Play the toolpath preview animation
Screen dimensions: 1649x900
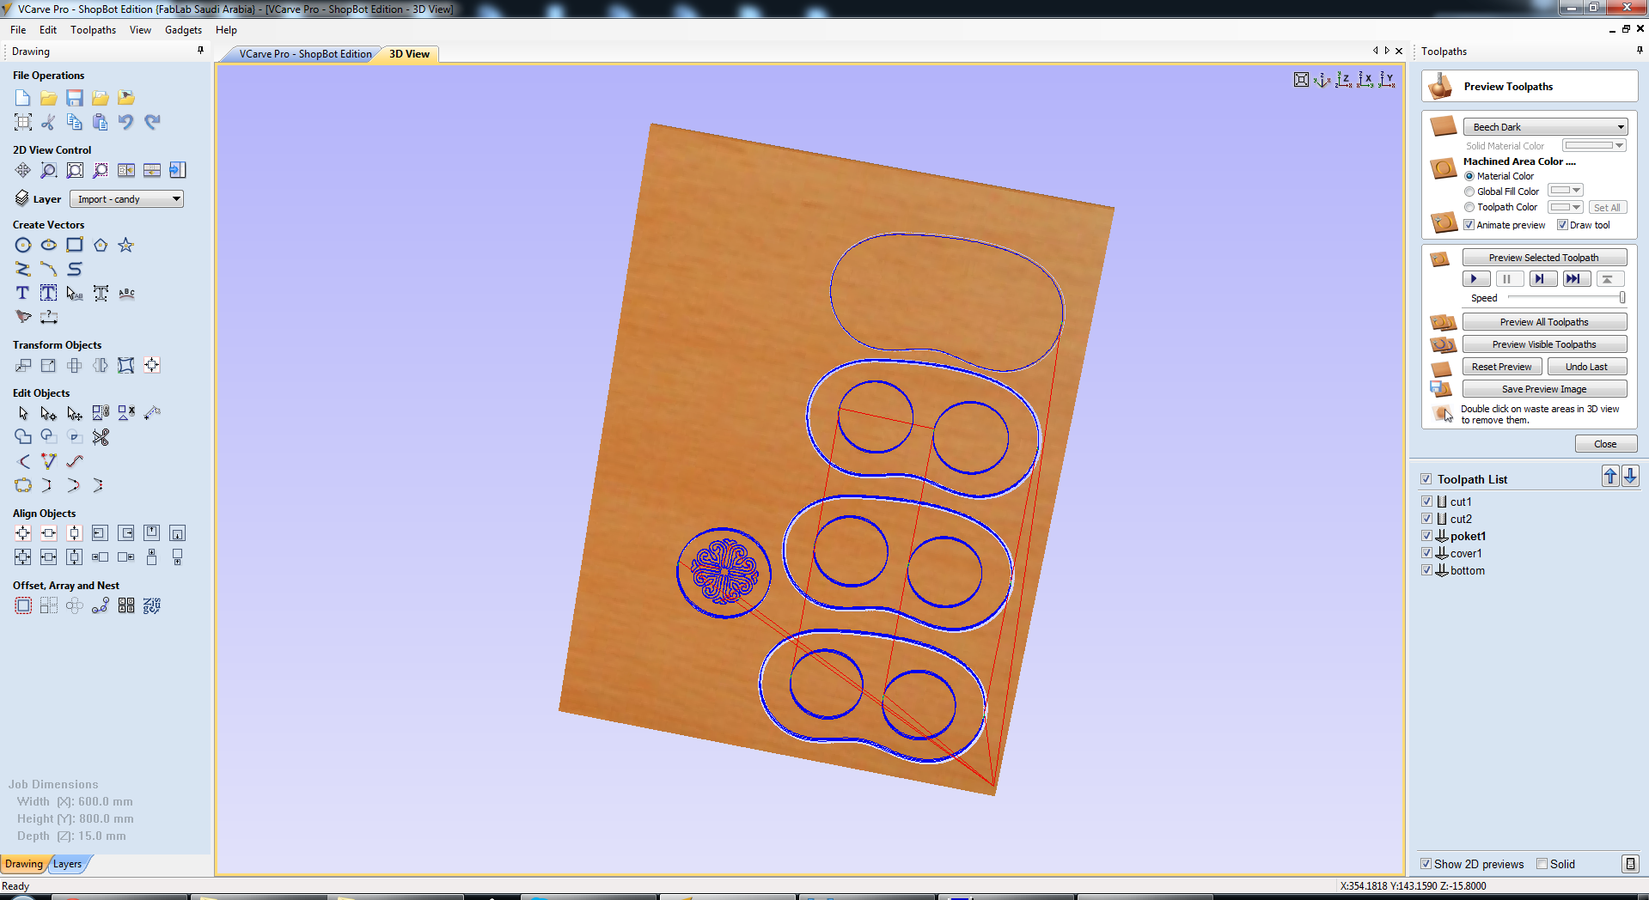[x=1475, y=279]
